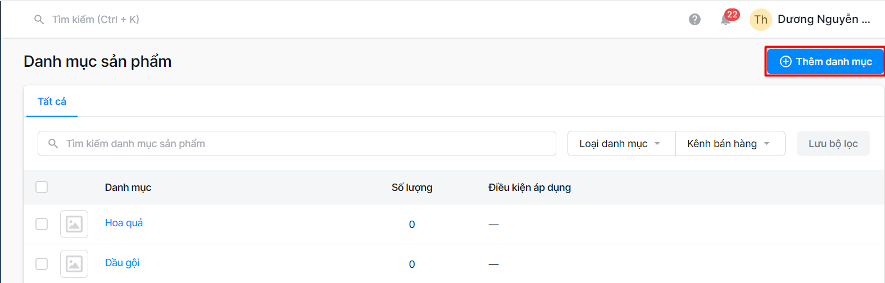This screenshot has height=283, width=885.
Task: Click the user avatar Th icon
Action: point(760,20)
